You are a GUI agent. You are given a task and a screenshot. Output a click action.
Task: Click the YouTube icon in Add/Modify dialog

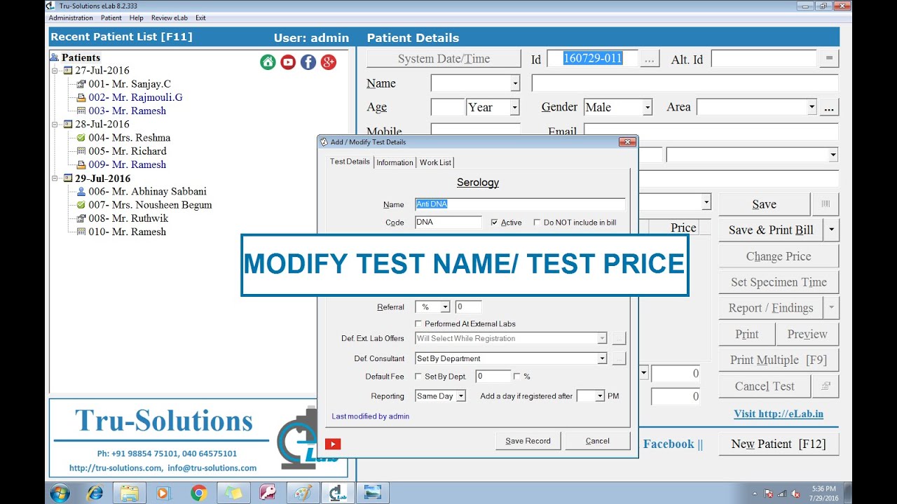333,444
